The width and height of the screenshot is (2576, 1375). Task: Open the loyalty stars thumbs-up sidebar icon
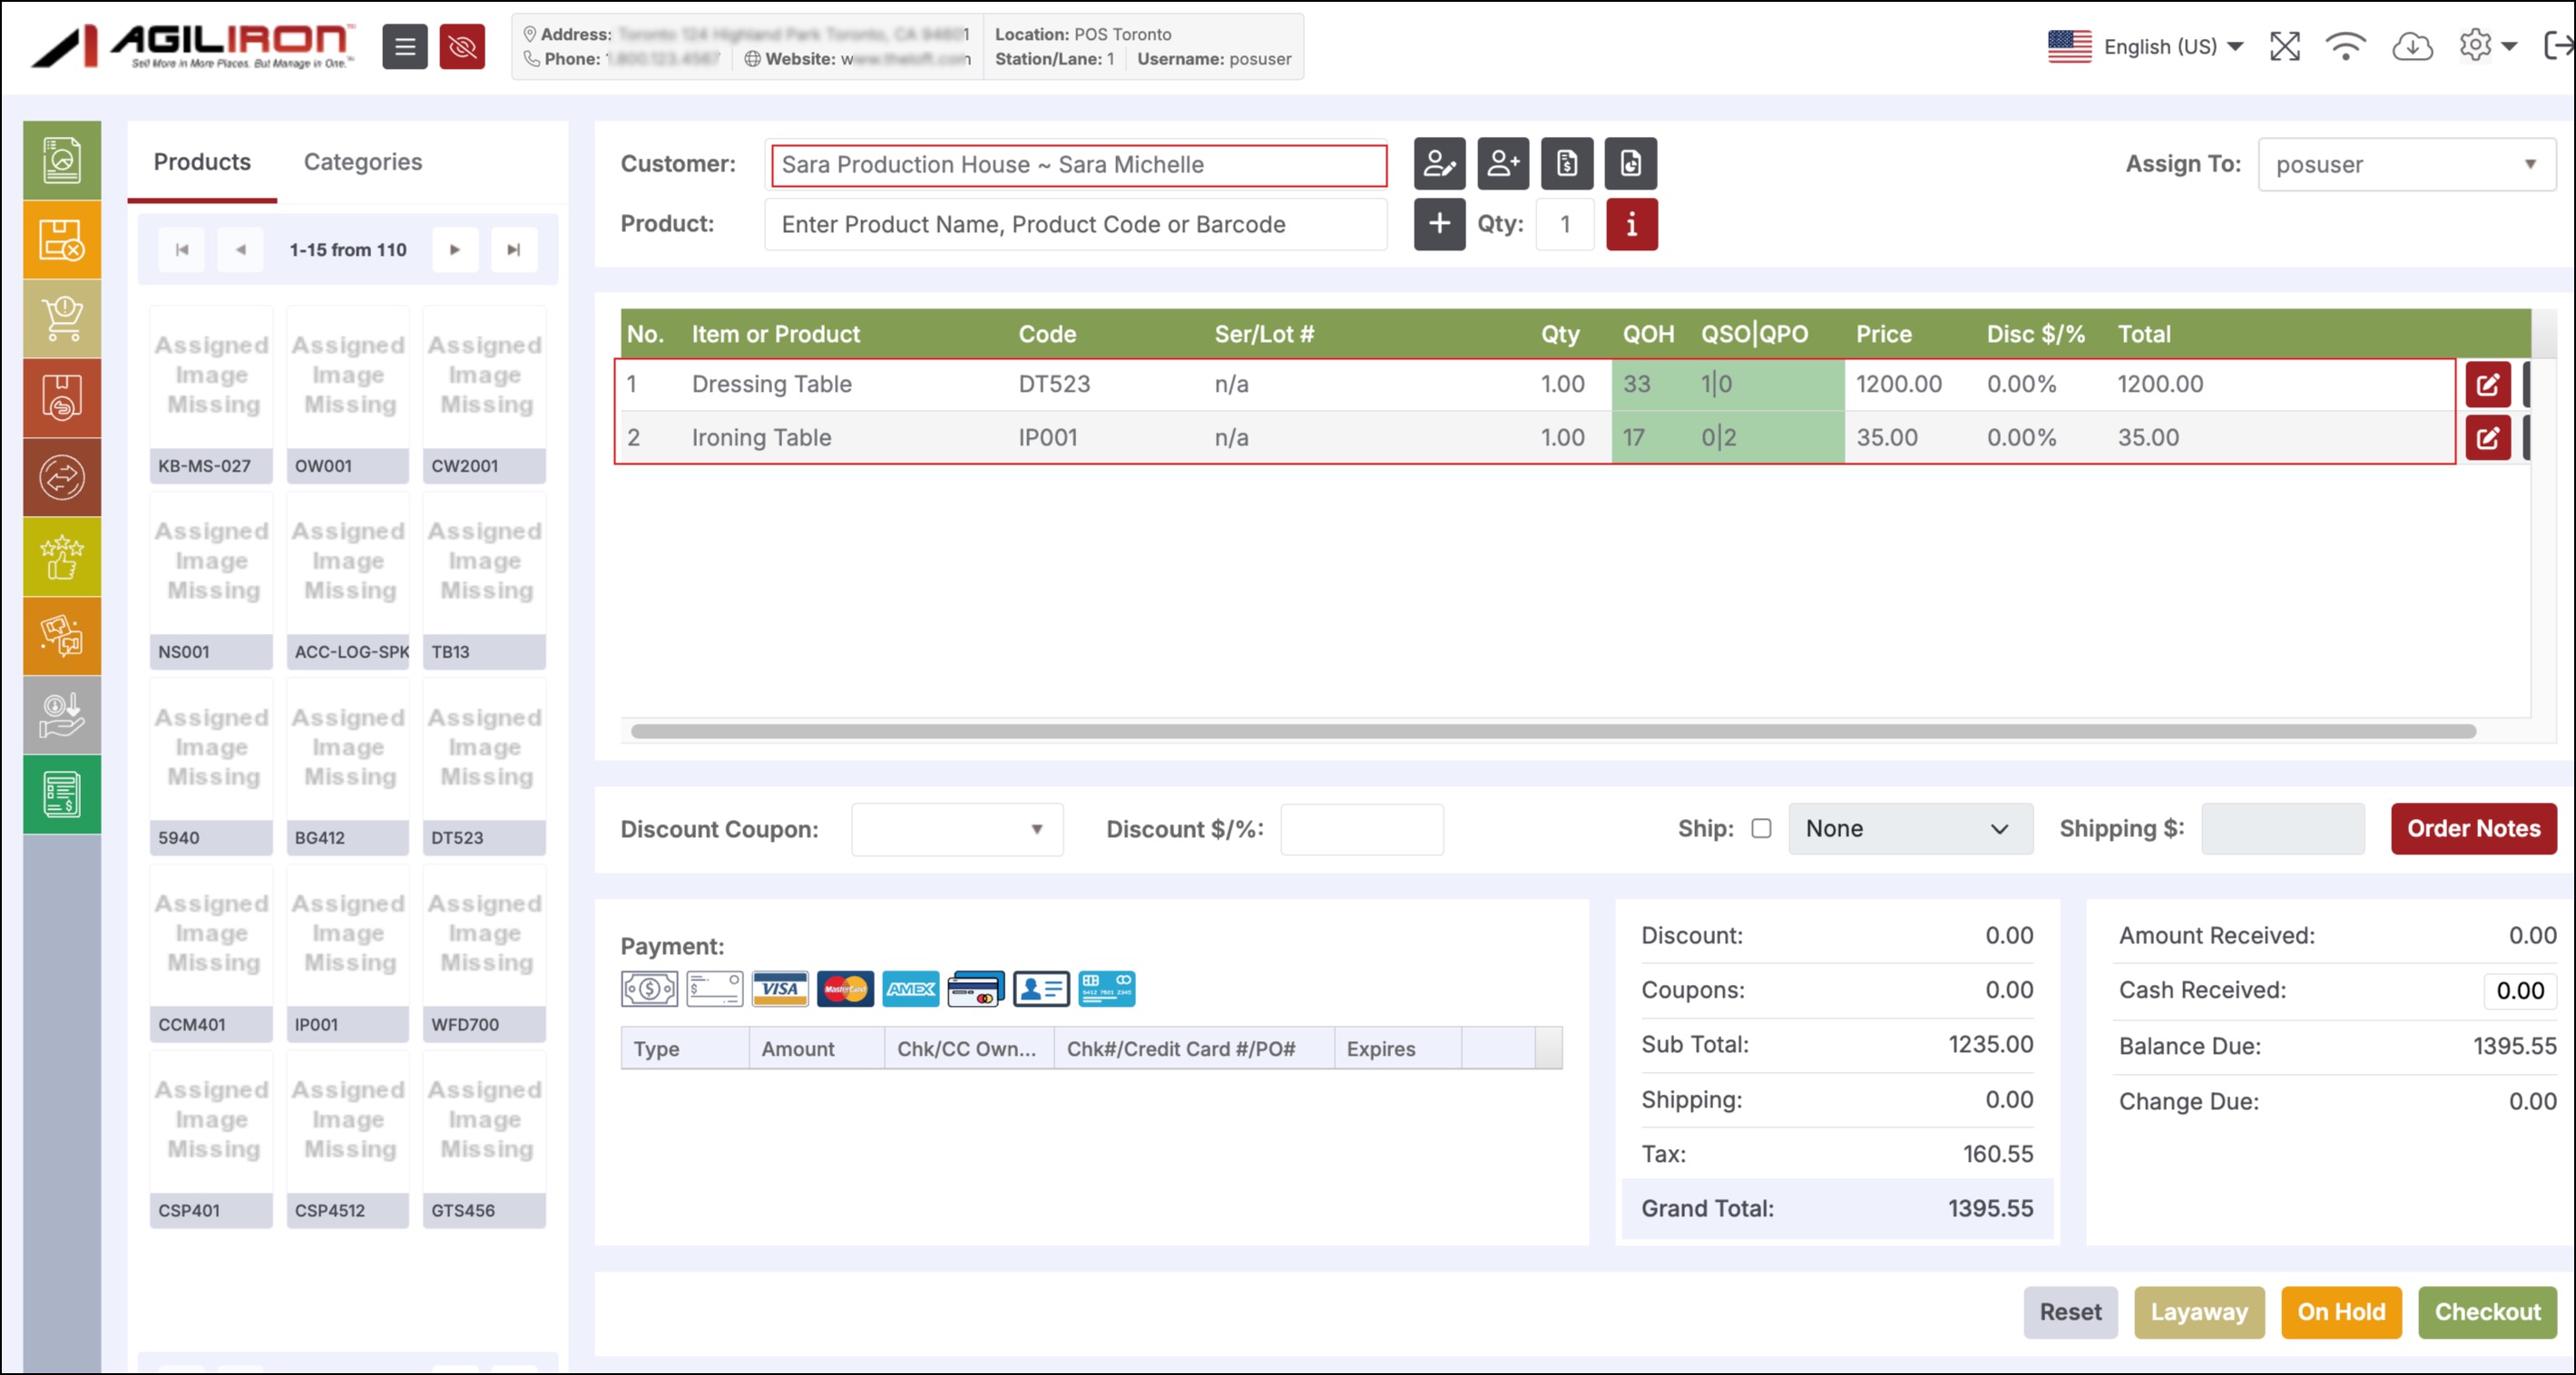tap(62, 557)
